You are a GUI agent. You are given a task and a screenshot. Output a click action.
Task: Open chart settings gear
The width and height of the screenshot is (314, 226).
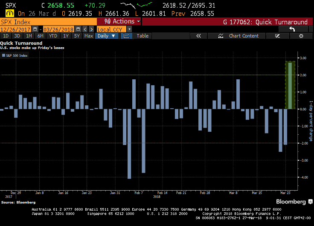coord(301,36)
